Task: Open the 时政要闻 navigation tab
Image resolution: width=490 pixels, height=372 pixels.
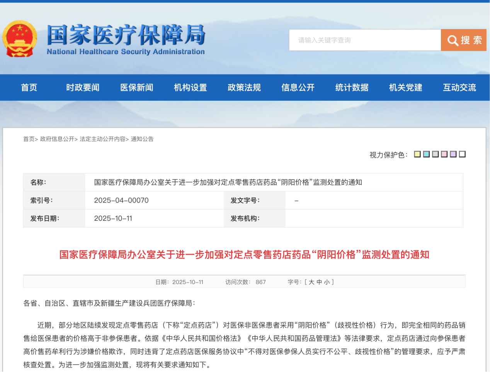Action: (83, 88)
